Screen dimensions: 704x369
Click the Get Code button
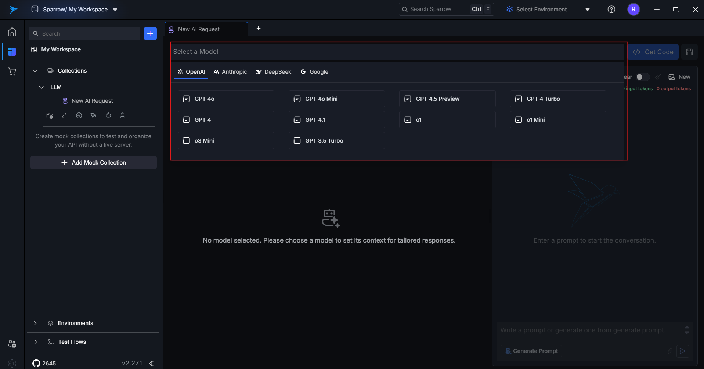pyautogui.click(x=653, y=52)
